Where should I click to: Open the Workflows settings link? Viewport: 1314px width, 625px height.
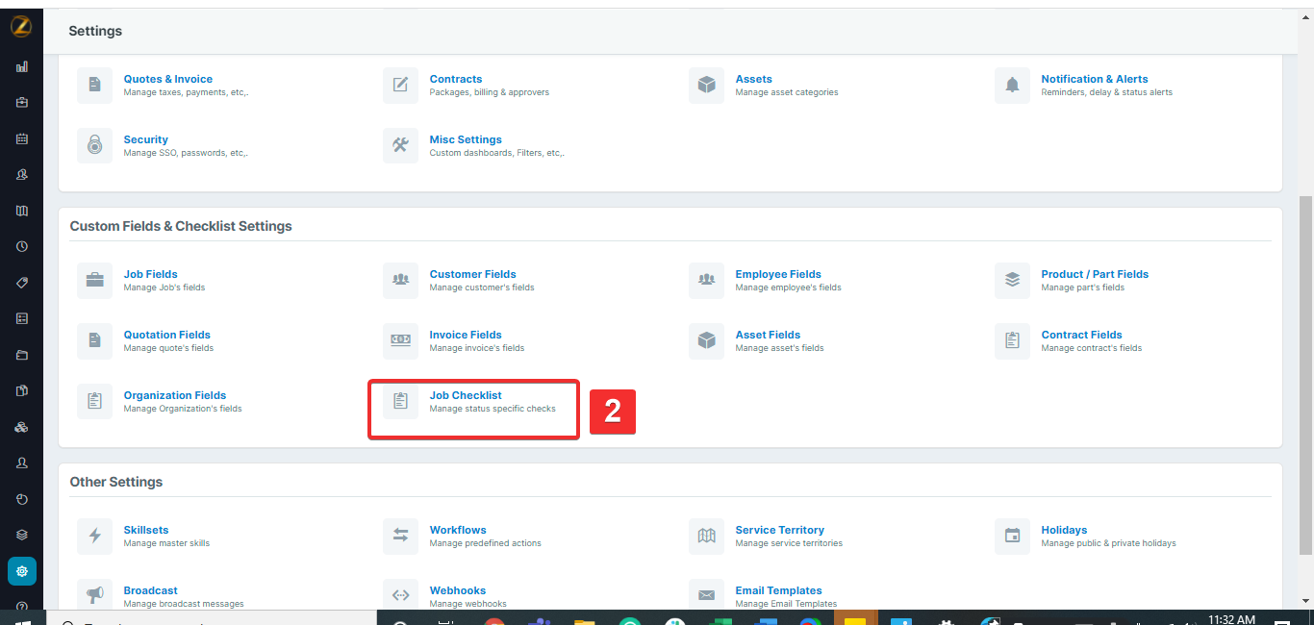[458, 530]
